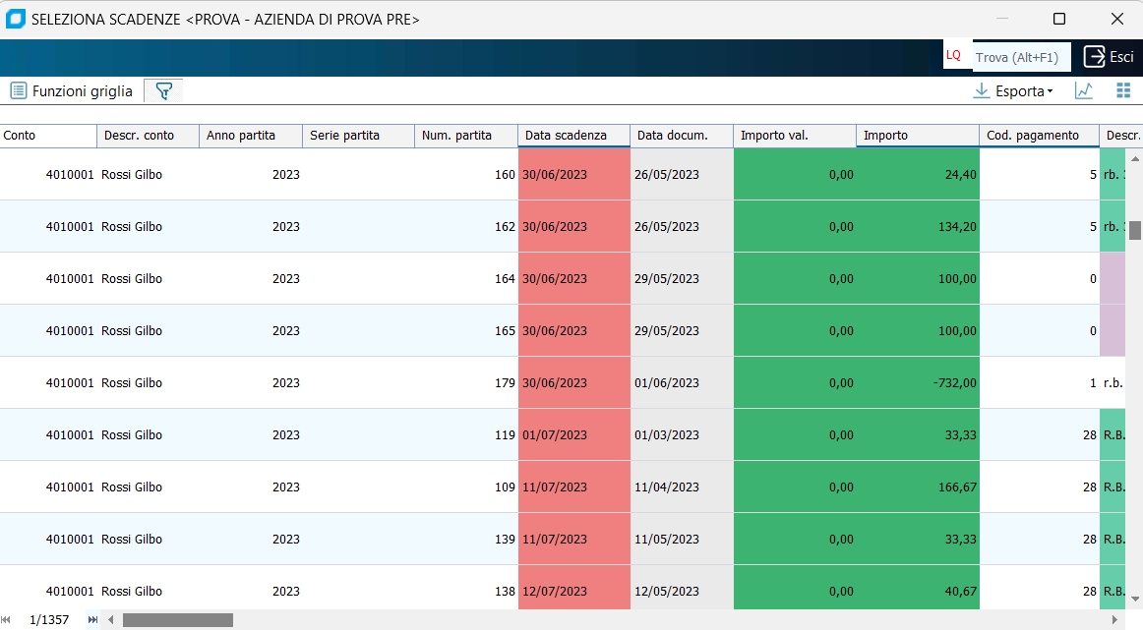Open Funzioni griglia menu
This screenshot has width=1143, height=630.
coord(71,90)
